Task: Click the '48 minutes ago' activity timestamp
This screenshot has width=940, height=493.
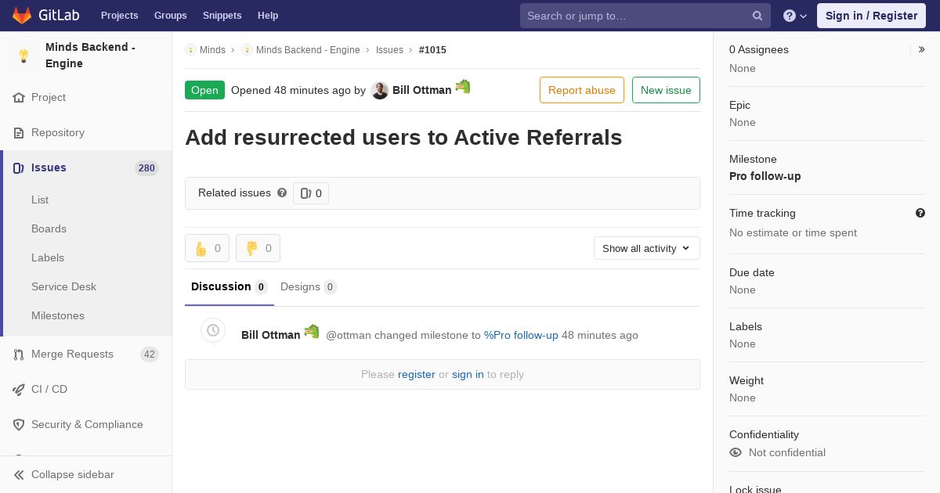Action: [x=600, y=335]
